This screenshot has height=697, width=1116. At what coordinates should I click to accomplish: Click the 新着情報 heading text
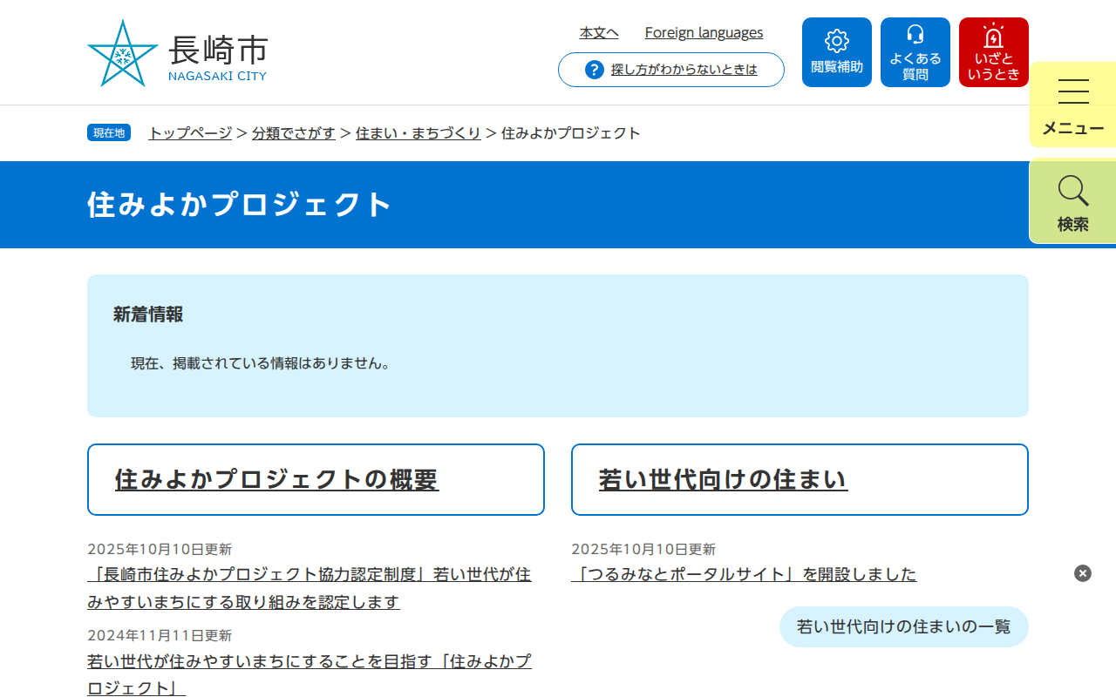coord(148,315)
